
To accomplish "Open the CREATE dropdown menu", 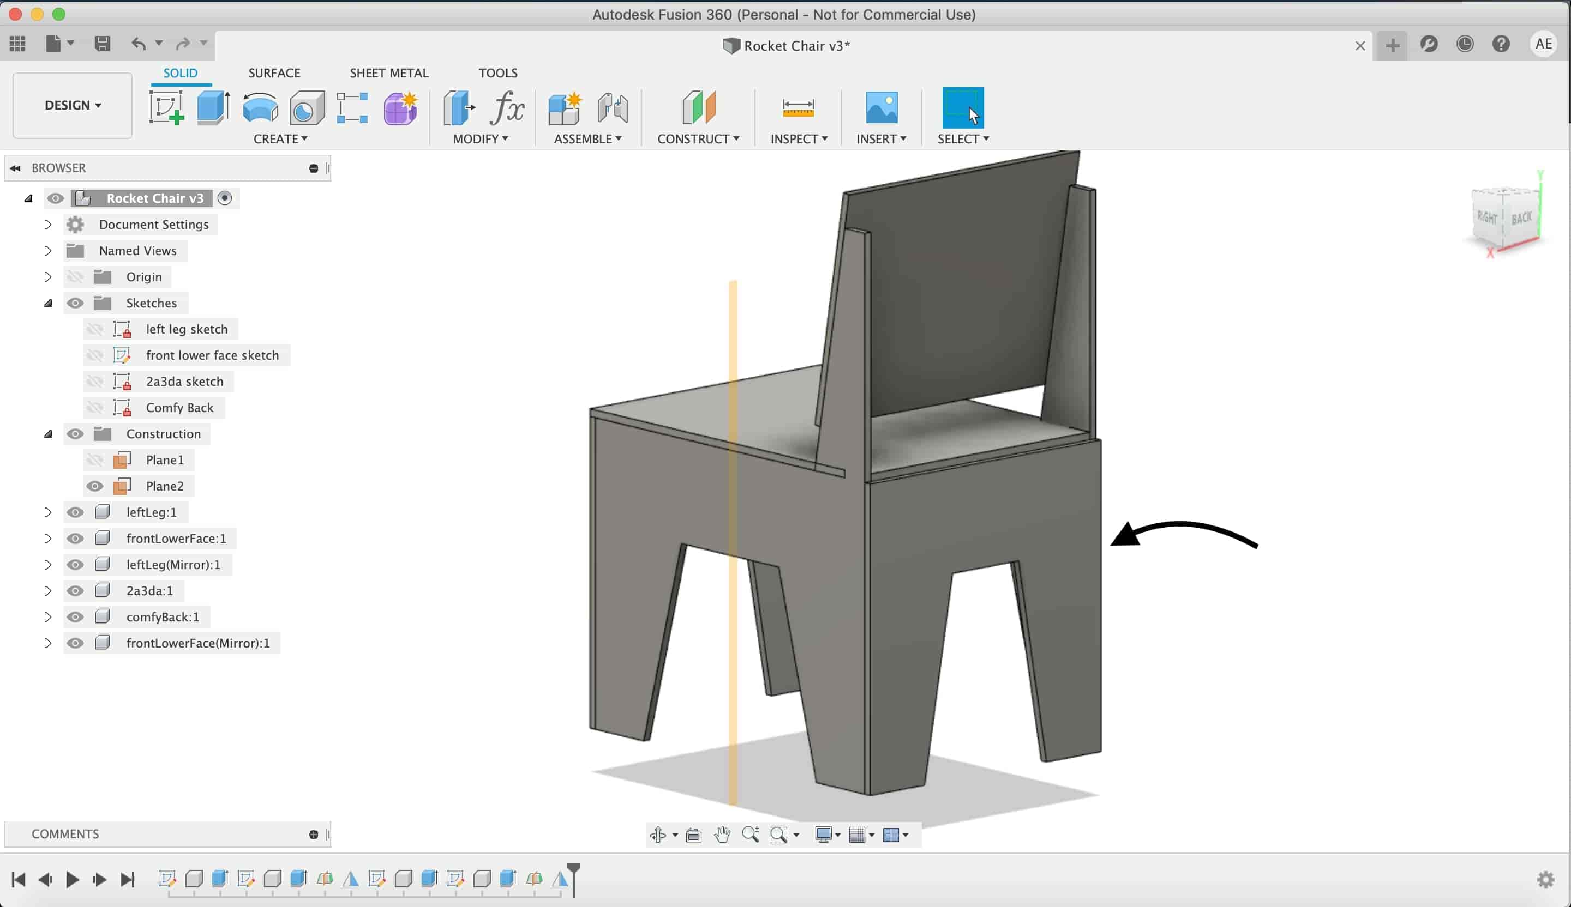I will pos(280,139).
